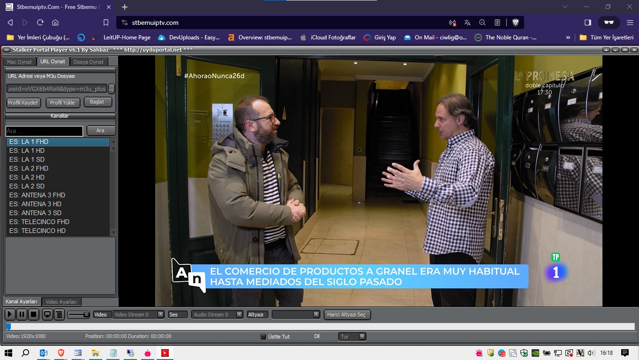This screenshot has width=639, height=360.
Task: Select channel ES: LA 2 SD
Action: (x=58, y=186)
